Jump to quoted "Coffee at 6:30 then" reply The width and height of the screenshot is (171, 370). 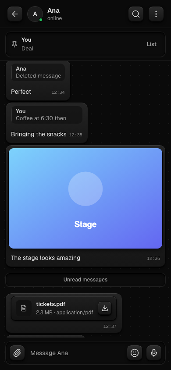[x=47, y=115]
